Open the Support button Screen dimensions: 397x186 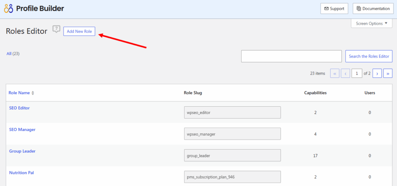pos(334,9)
